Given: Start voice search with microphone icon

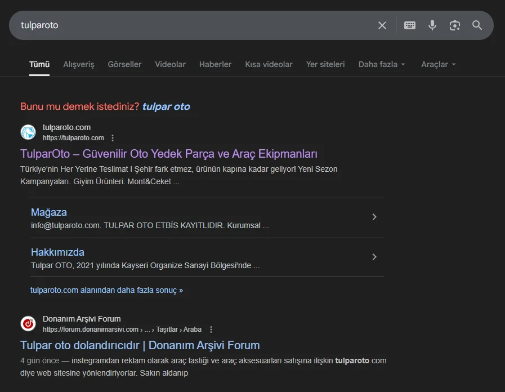Looking at the screenshot, I should (x=432, y=25).
